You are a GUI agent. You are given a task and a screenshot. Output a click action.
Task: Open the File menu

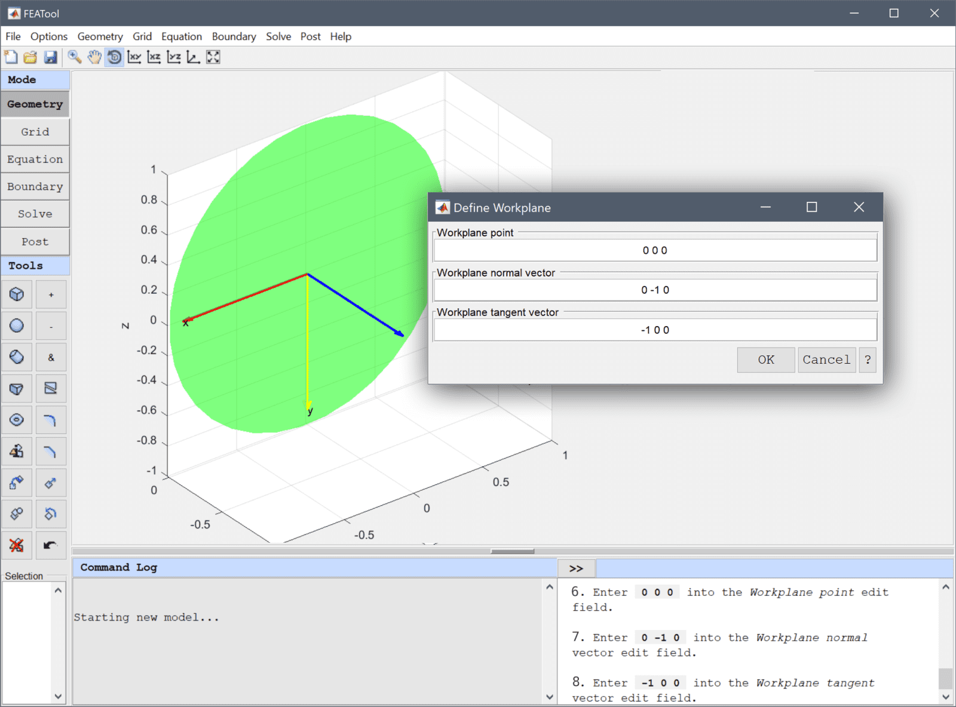[13, 36]
